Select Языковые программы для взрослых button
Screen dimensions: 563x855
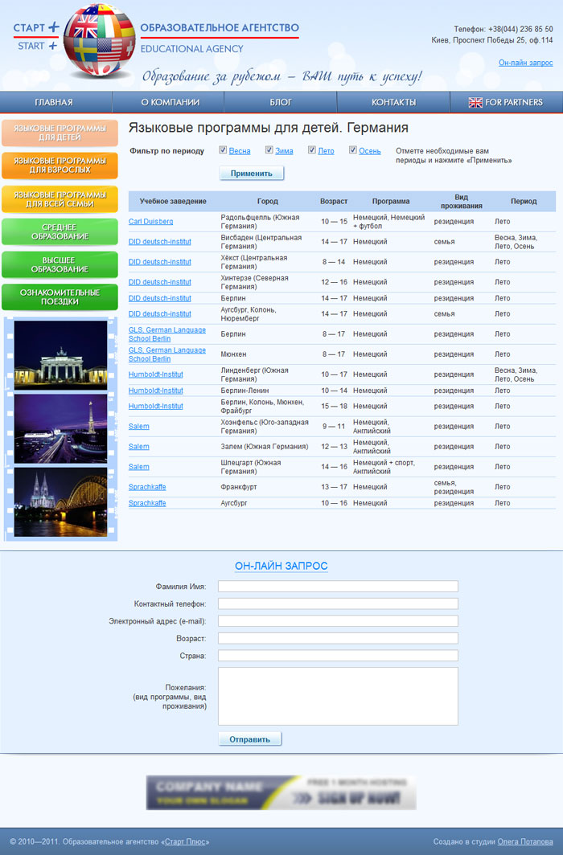(60, 166)
